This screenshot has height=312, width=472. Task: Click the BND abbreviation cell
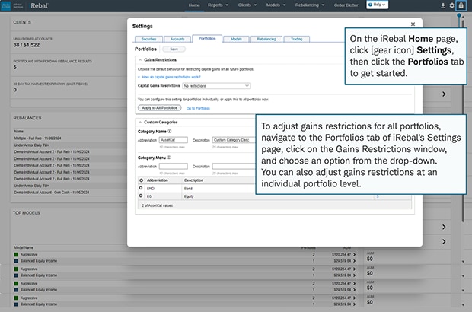click(151, 189)
